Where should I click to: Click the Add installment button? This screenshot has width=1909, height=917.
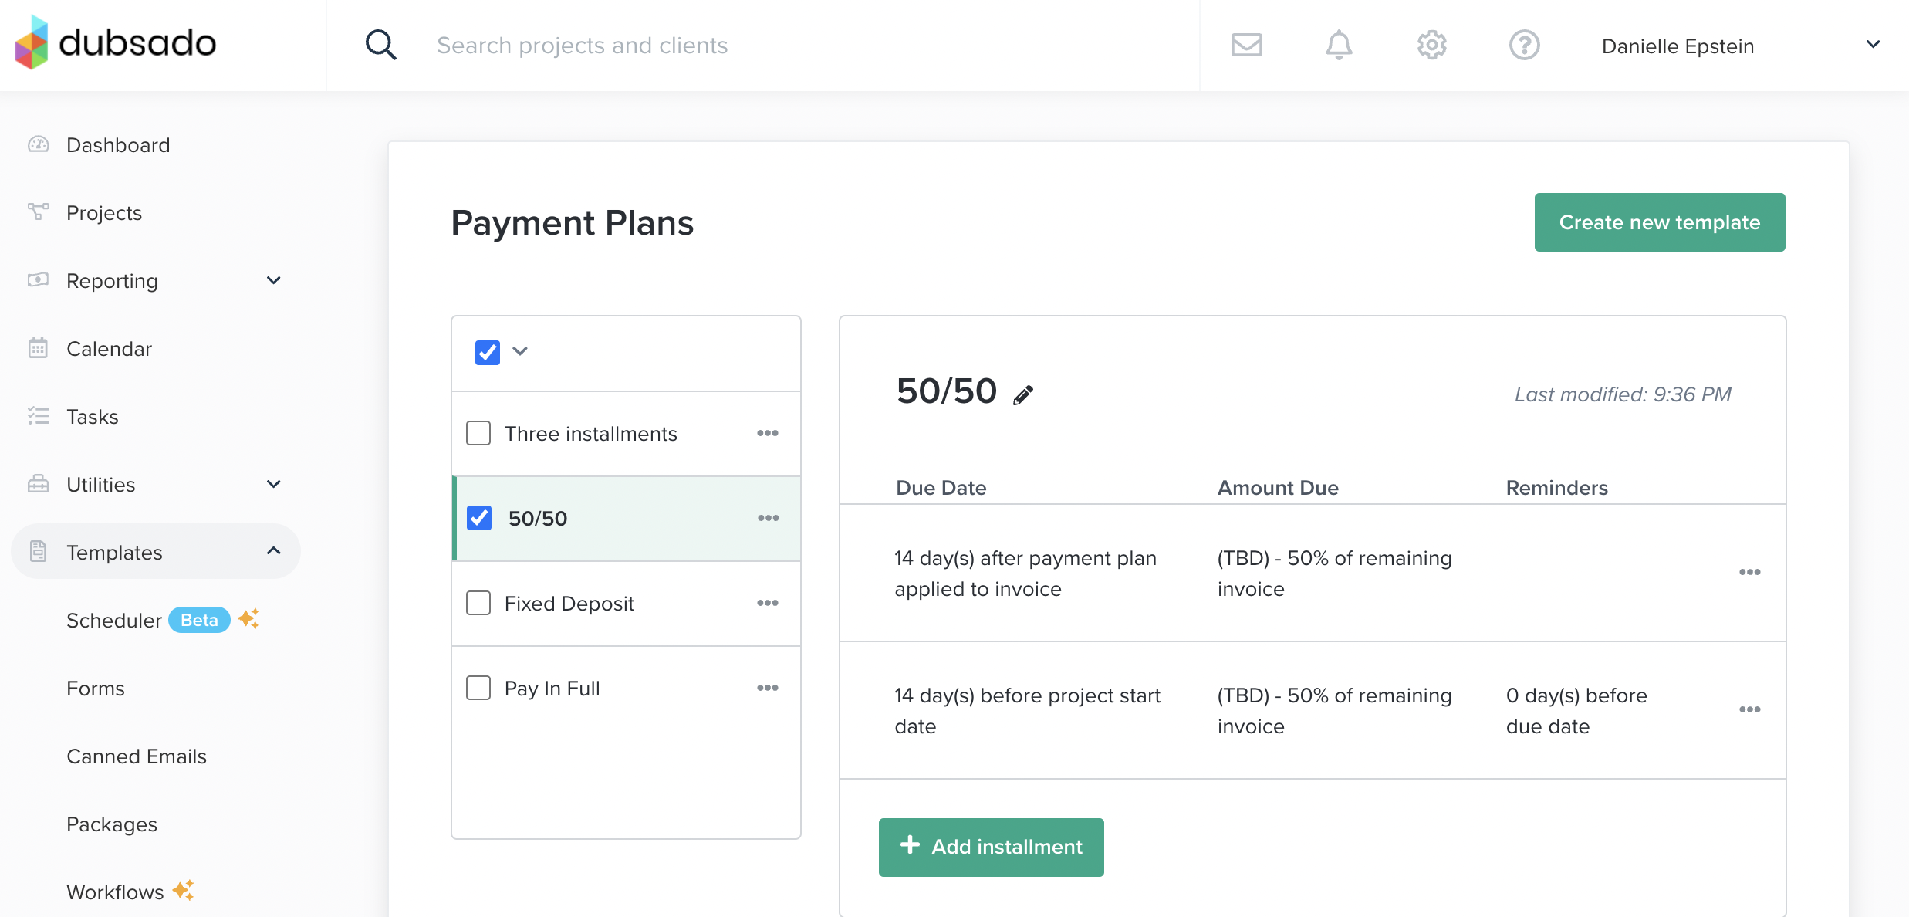991,847
